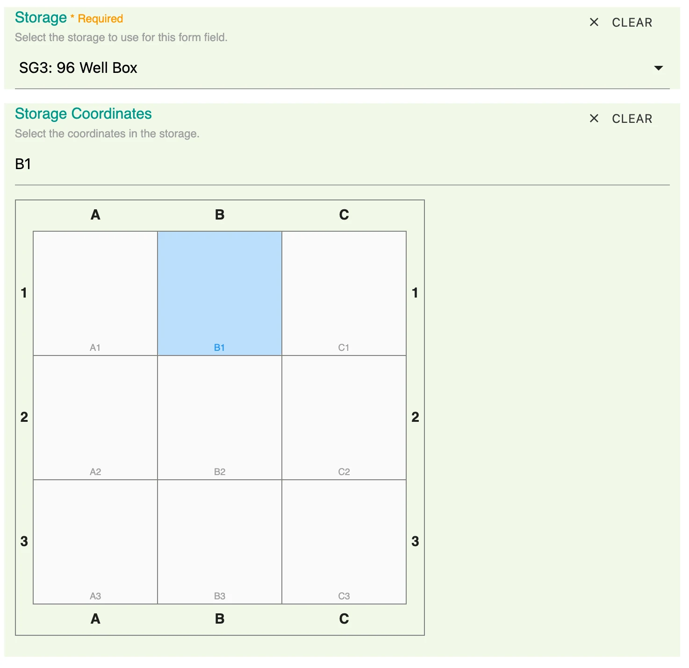
Task: Select well B3 in storage grid
Action: pos(220,542)
